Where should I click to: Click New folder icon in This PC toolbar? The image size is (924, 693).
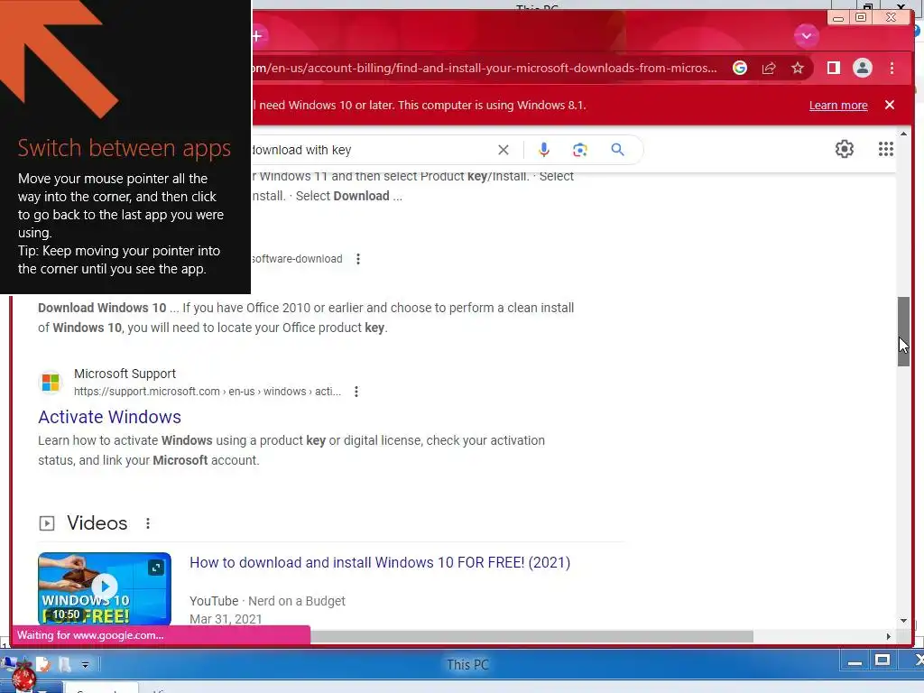65,665
